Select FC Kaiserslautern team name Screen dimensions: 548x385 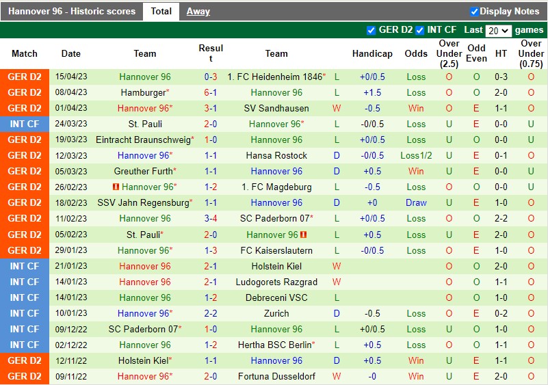tap(276, 250)
